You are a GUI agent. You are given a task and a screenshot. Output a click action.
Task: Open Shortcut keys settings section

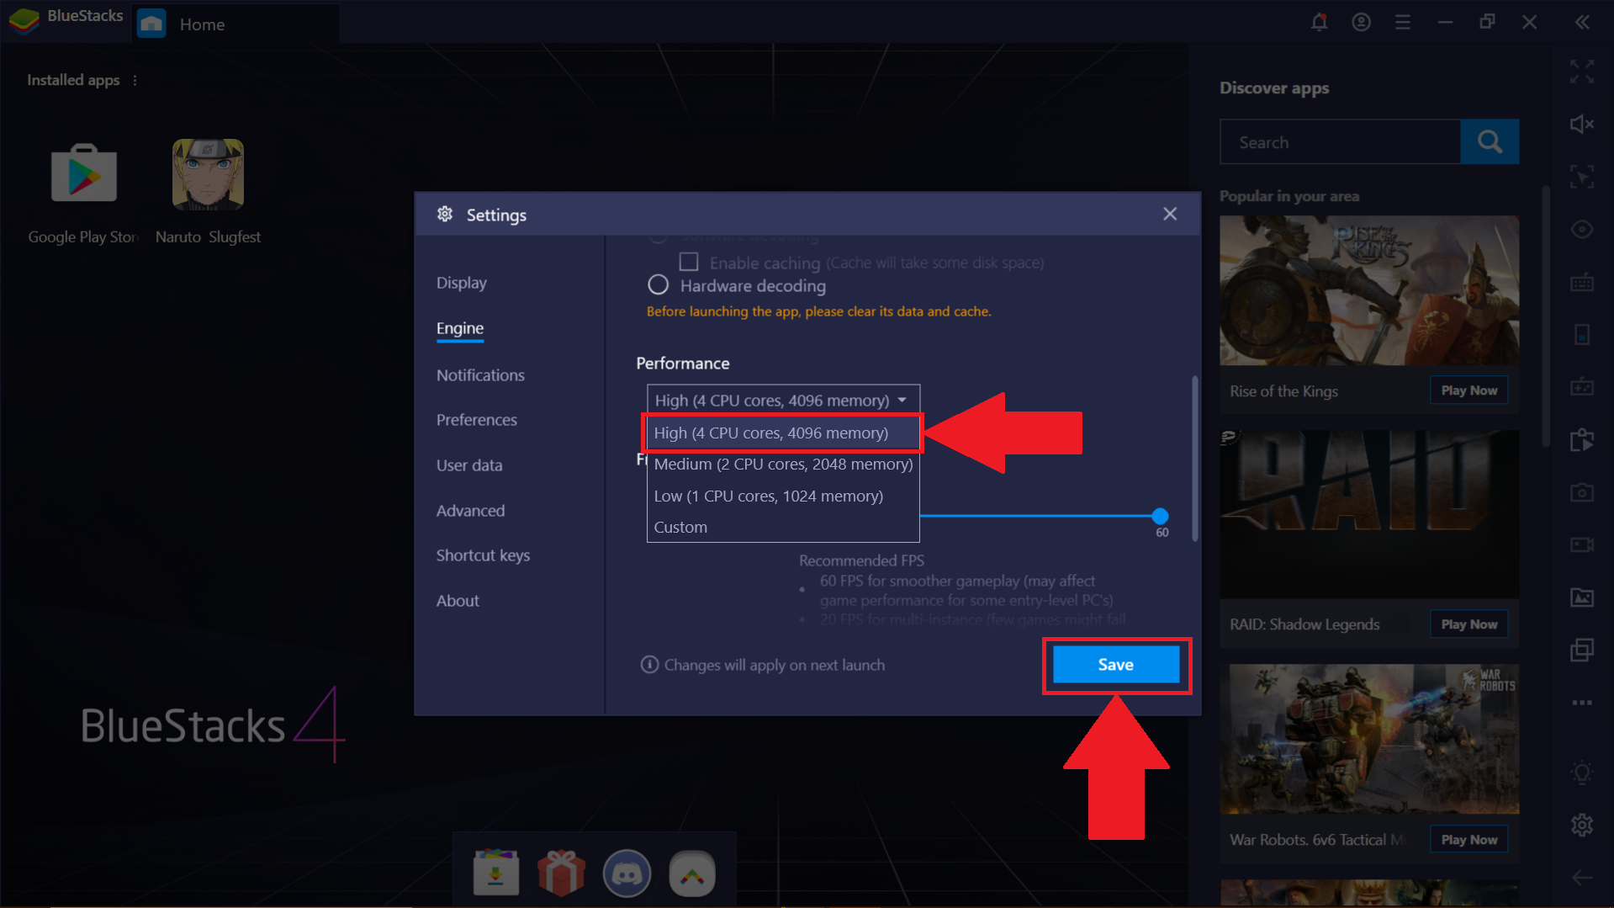point(484,555)
